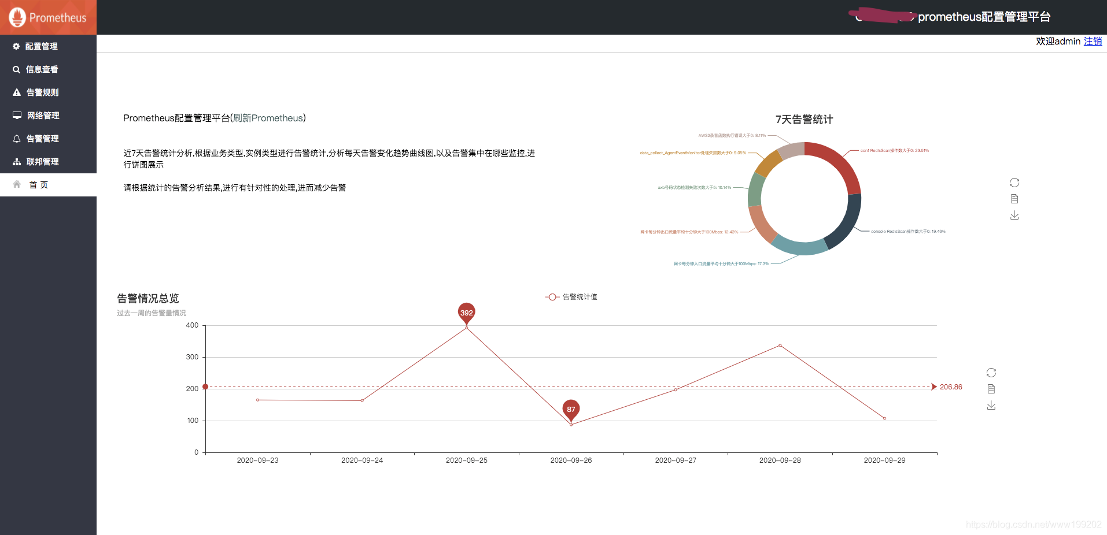This screenshot has width=1107, height=535.
Task: Refresh the 7天告警统计 pie chart
Action: 1014,183
